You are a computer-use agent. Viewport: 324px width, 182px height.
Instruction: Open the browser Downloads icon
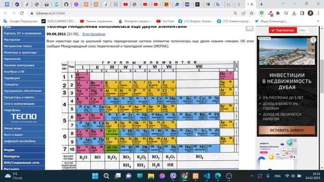click(294, 13)
